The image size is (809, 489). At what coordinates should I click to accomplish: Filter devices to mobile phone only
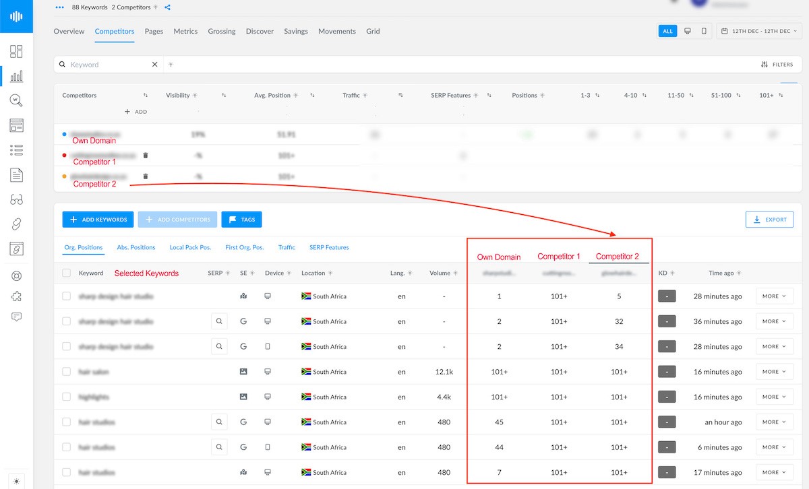[x=704, y=31]
